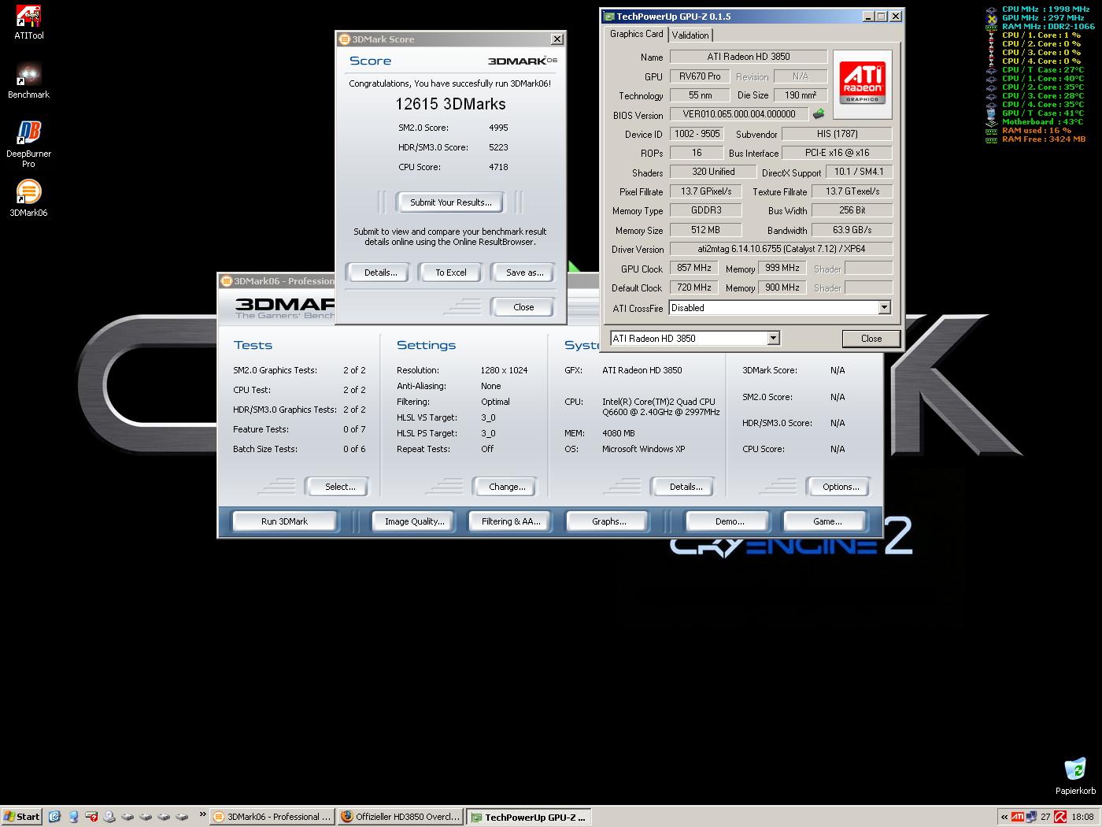Click Change under Settings

pyautogui.click(x=507, y=487)
